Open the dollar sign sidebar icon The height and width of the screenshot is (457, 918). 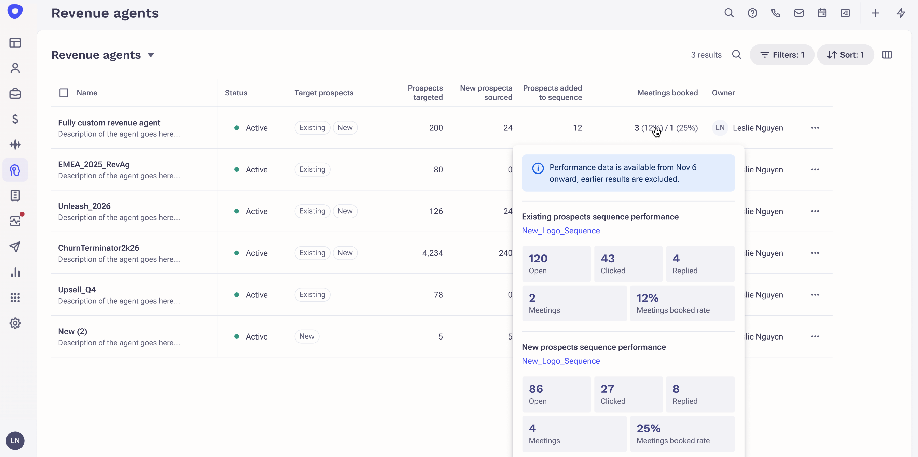(x=15, y=119)
